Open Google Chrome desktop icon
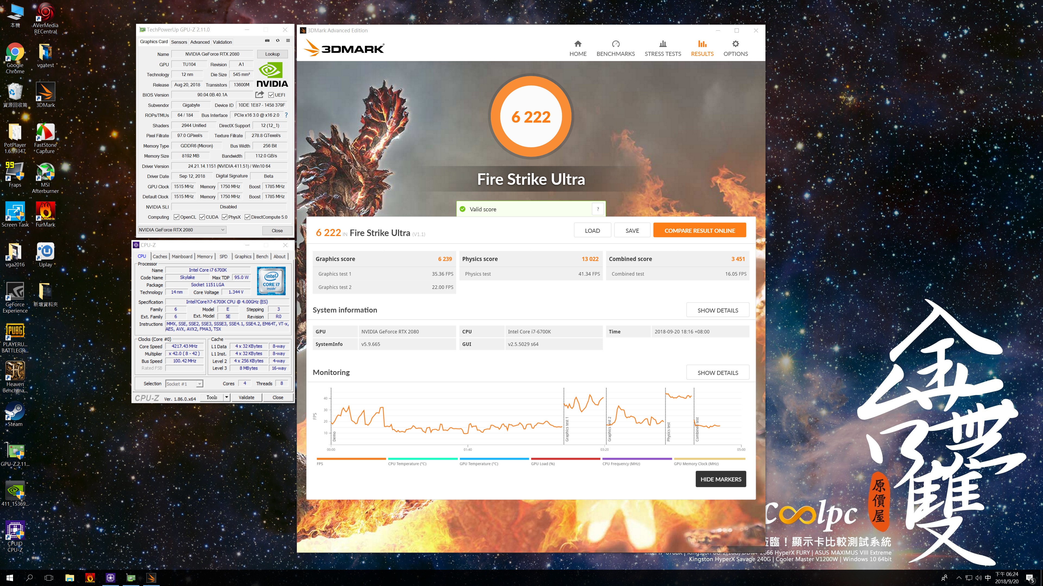 (x=15, y=59)
